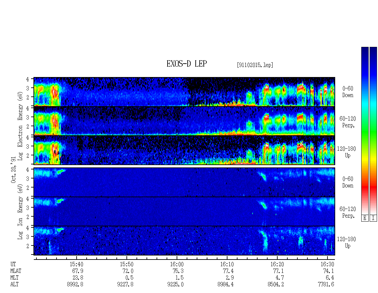
Task: Click the ion color scale bar above I
Action: coord(373,130)
